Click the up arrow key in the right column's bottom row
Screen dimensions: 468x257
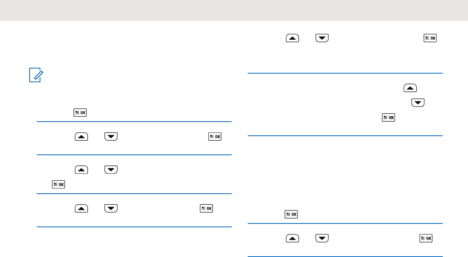click(292, 239)
